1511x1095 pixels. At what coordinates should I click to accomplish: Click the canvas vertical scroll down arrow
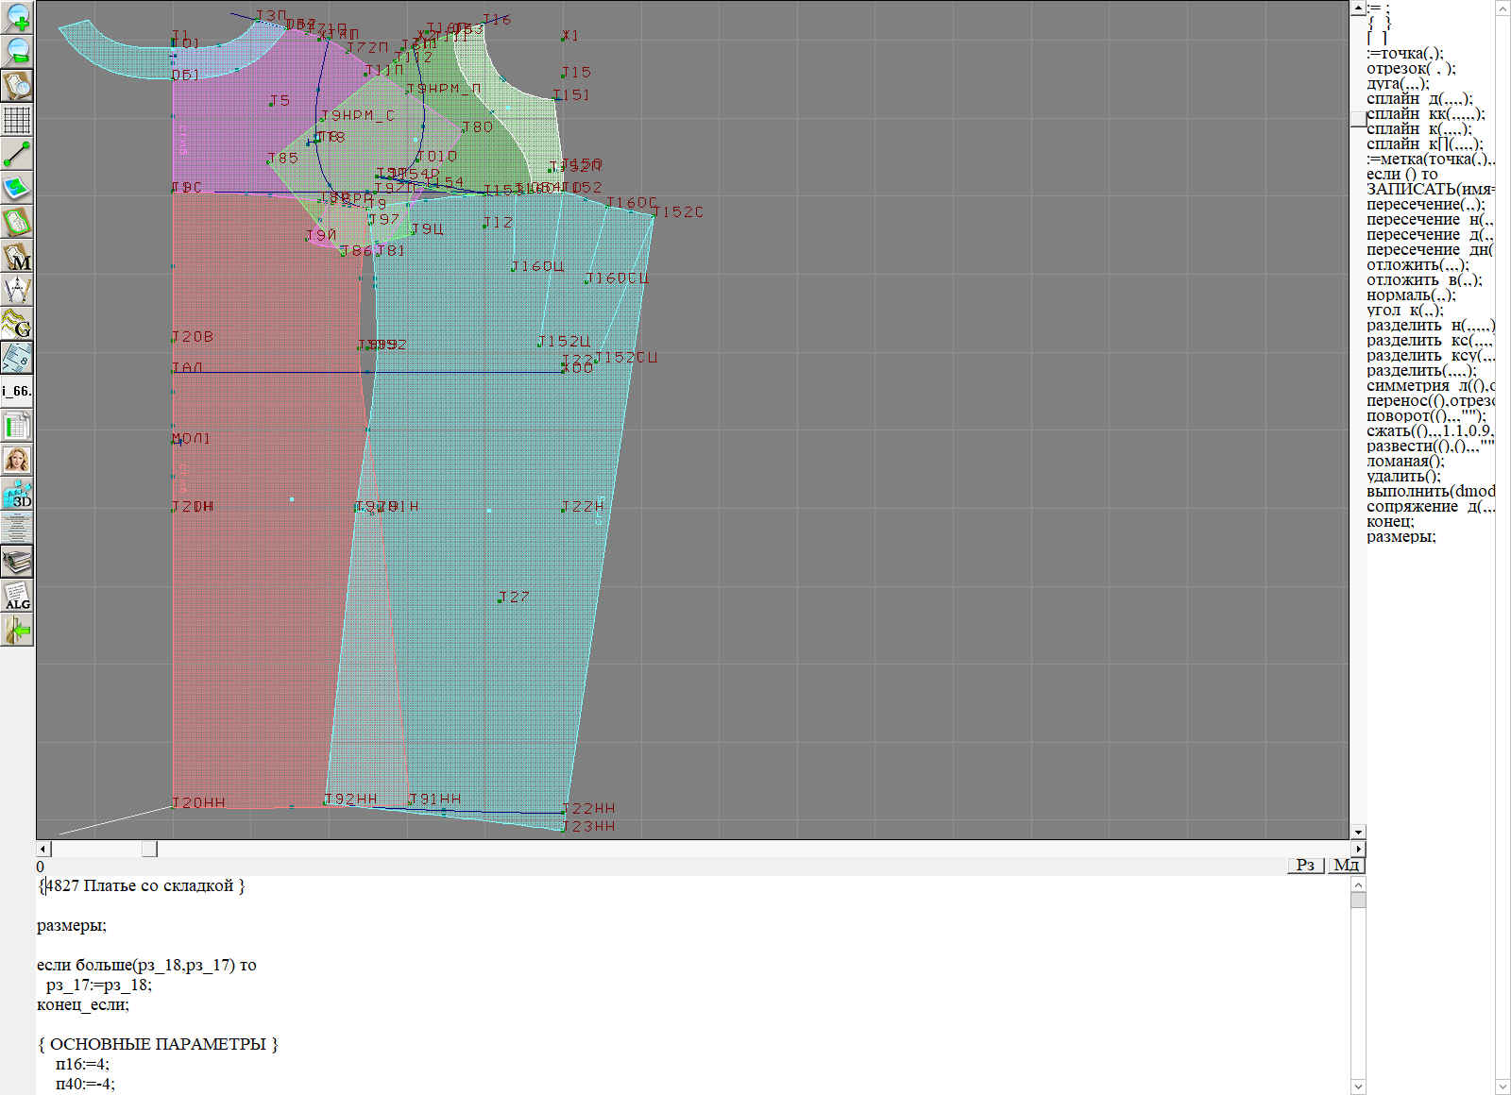[1358, 833]
